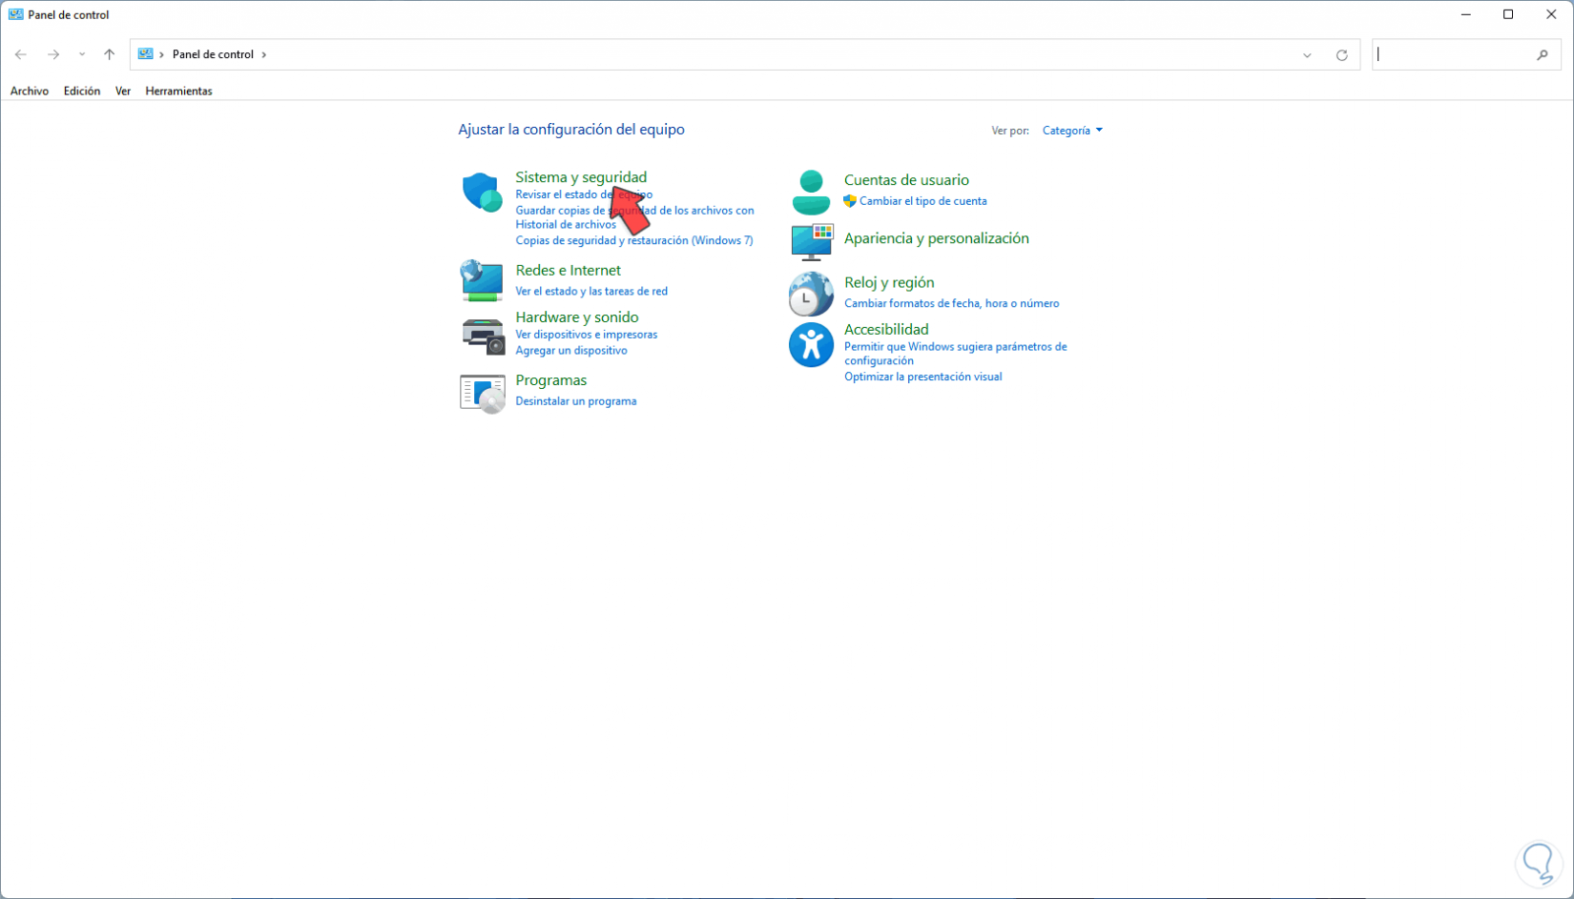1574x899 pixels.
Task: Click the search magnifier icon
Action: 1543,55
